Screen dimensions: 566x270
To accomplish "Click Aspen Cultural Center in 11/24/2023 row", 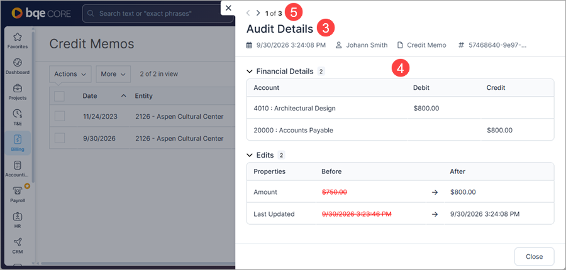I will click(x=179, y=116).
